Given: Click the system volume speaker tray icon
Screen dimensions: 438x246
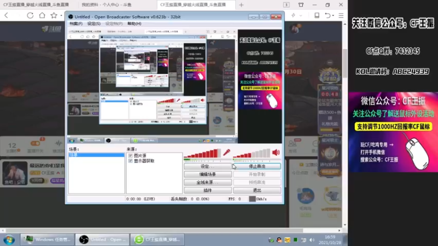Looking at the screenshot, I should [312, 240].
